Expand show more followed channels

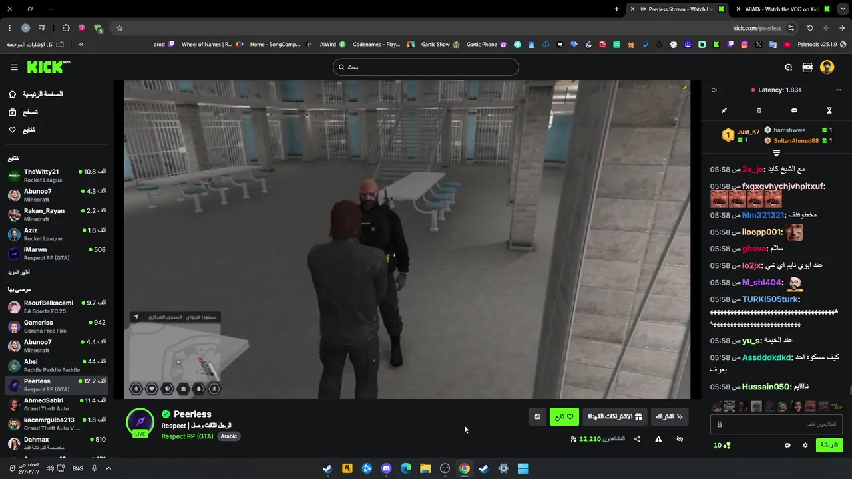coord(19,272)
